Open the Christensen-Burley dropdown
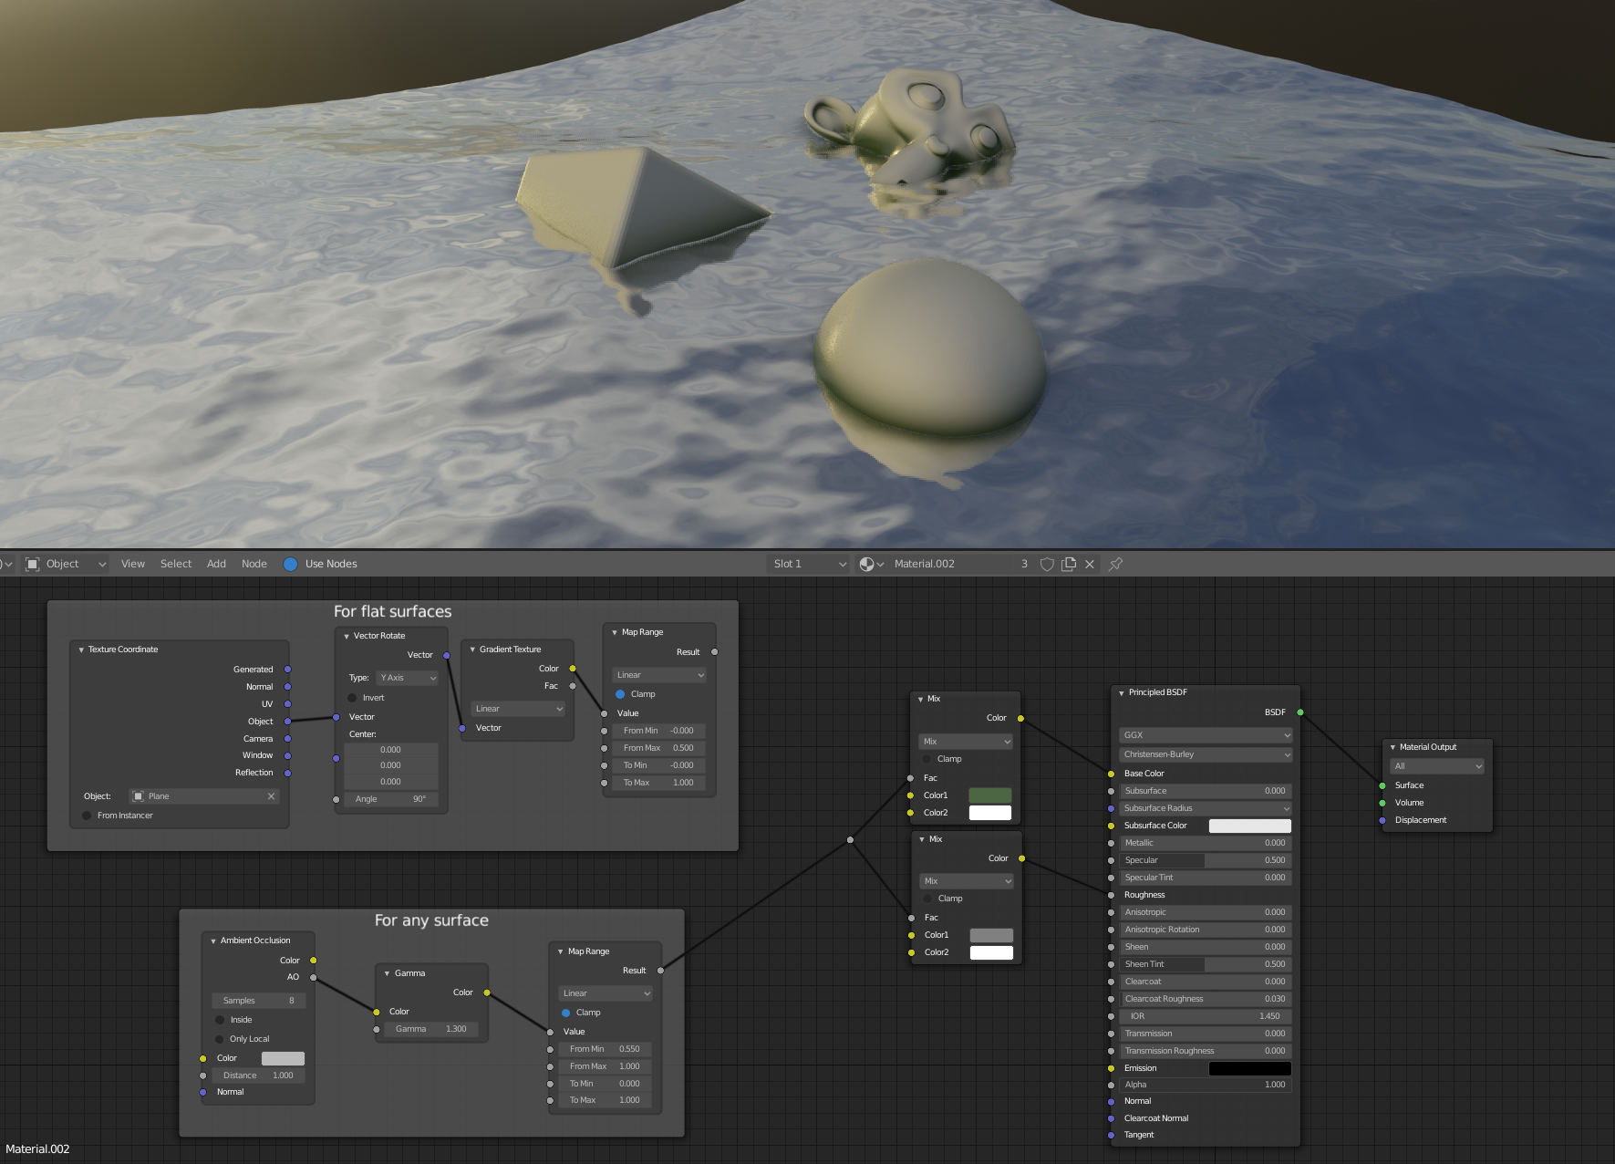The height and width of the screenshot is (1164, 1615). pos(1206,754)
